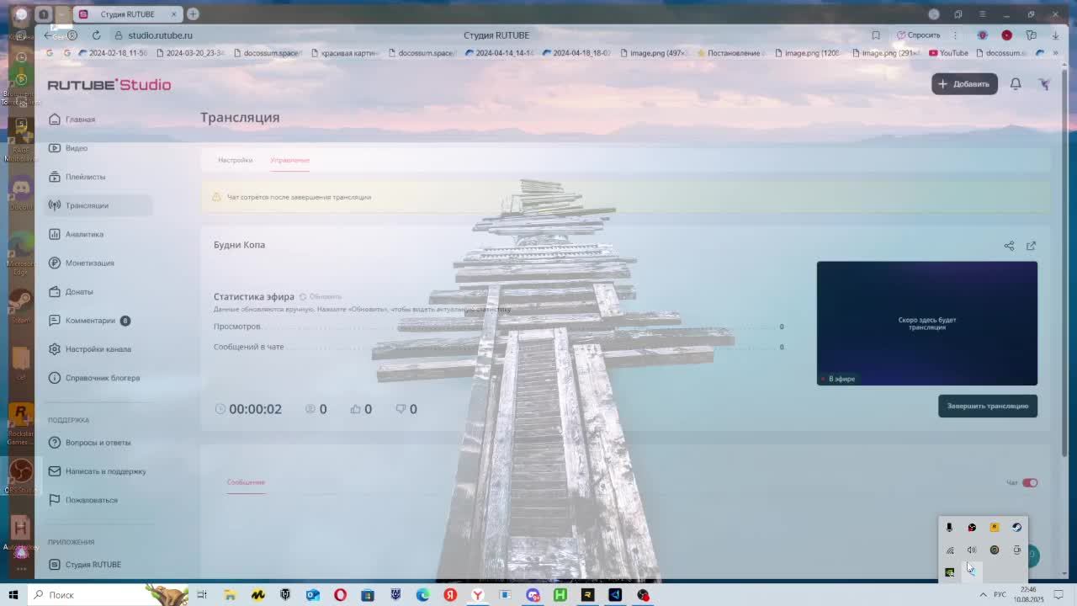
Task: Open File Explorer from the taskbar
Action: click(230, 595)
